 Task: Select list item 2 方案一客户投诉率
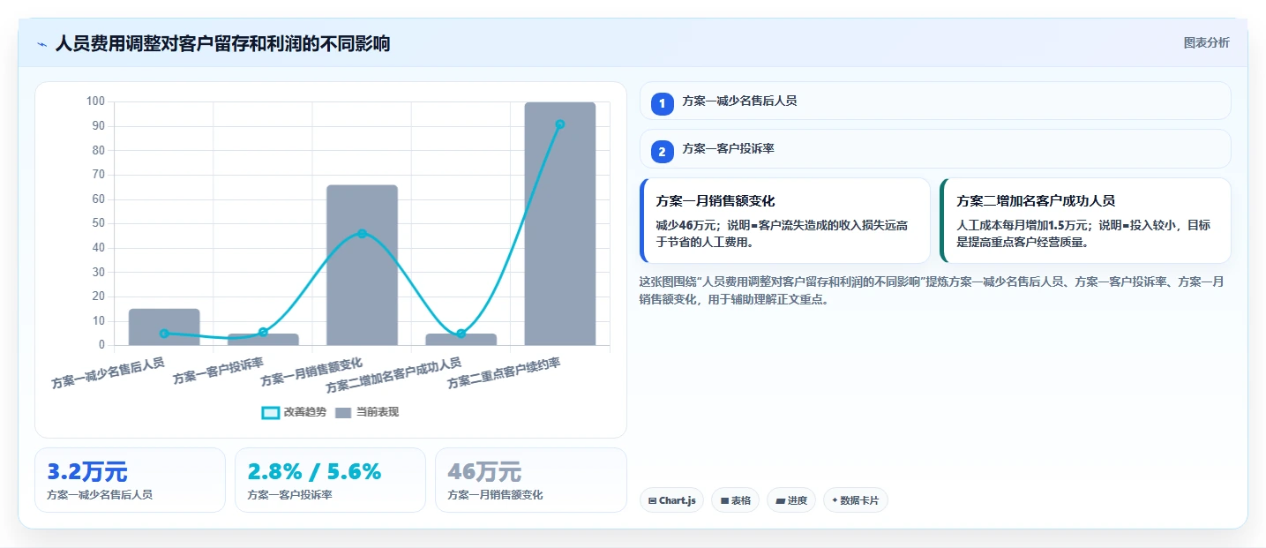[935, 149]
